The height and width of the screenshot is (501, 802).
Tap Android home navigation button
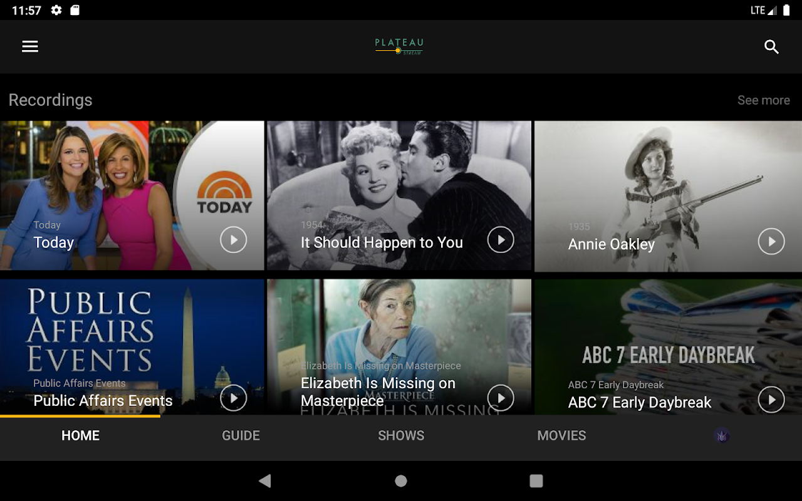401,481
